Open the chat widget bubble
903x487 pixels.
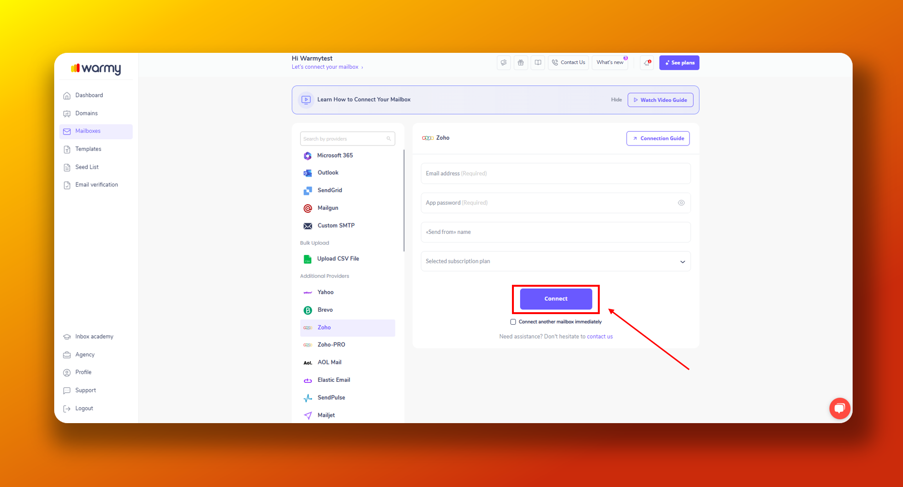point(840,408)
